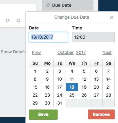Viewport: 118px width, 123px height.
Task: Open the emoji smiley picker
Action: [18, 21]
